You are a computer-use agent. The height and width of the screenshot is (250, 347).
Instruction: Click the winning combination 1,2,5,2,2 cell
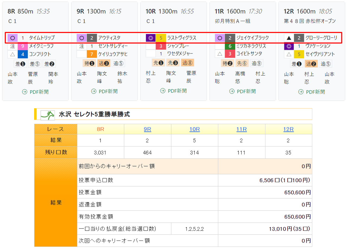pos(195,229)
